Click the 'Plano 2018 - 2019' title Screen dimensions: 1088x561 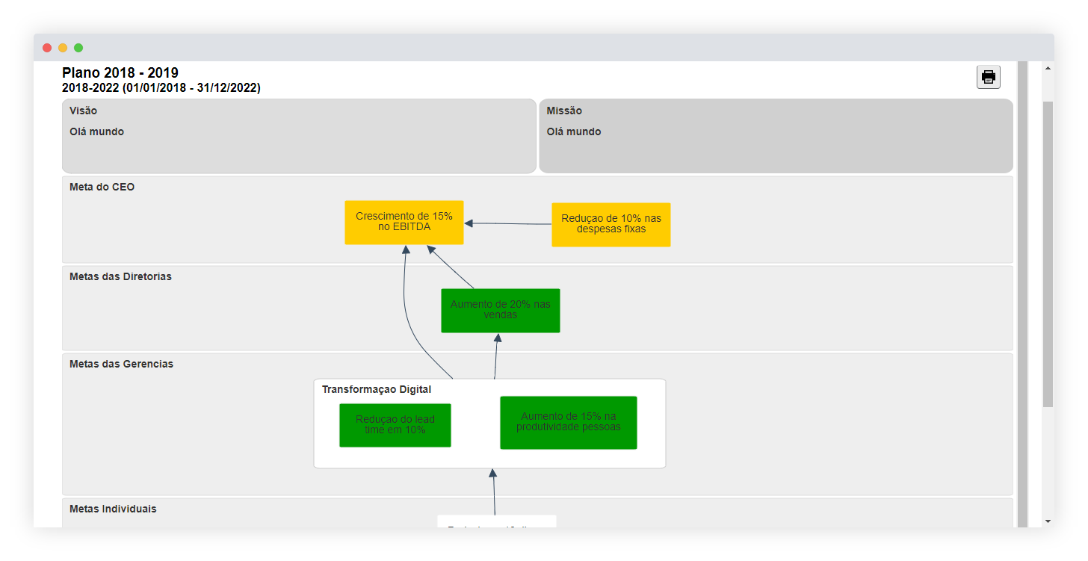coord(120,72)
